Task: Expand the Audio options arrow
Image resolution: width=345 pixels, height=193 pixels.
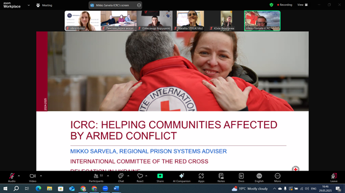Action: pos(19,176)
